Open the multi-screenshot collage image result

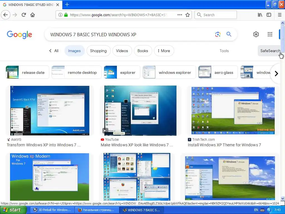click(137, 177)
